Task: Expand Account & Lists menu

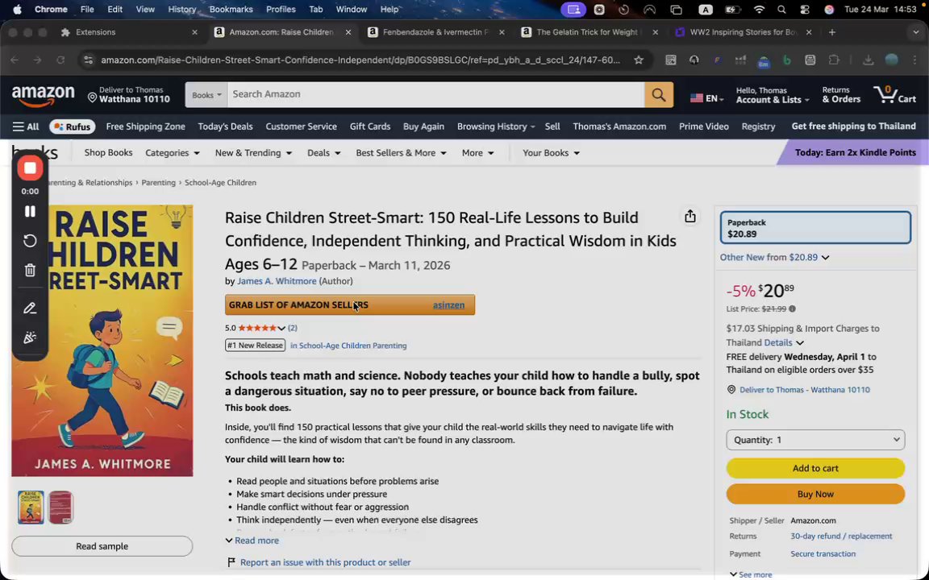Action: pos(772,95)
